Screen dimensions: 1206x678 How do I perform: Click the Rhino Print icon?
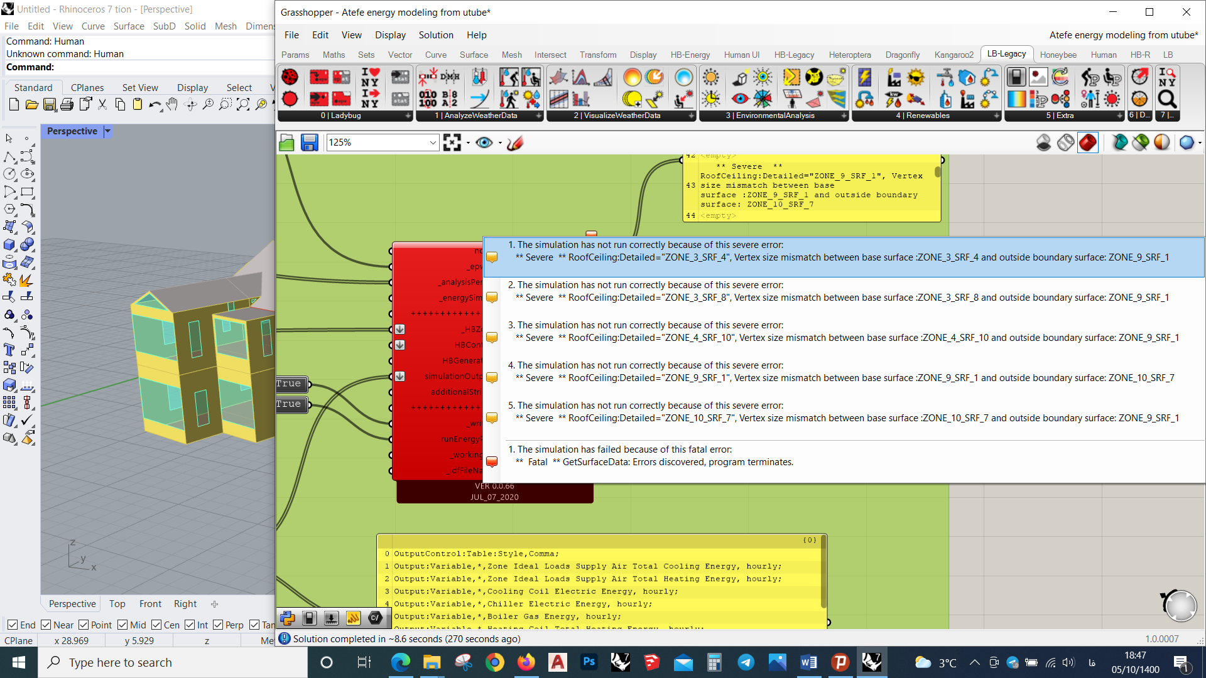click(67, 104)
